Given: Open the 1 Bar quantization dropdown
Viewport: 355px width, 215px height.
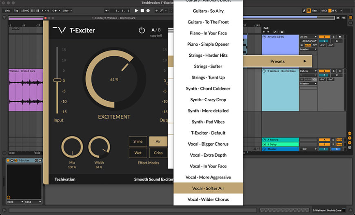Looking at the screenshot, I should (x=67, y=11).
